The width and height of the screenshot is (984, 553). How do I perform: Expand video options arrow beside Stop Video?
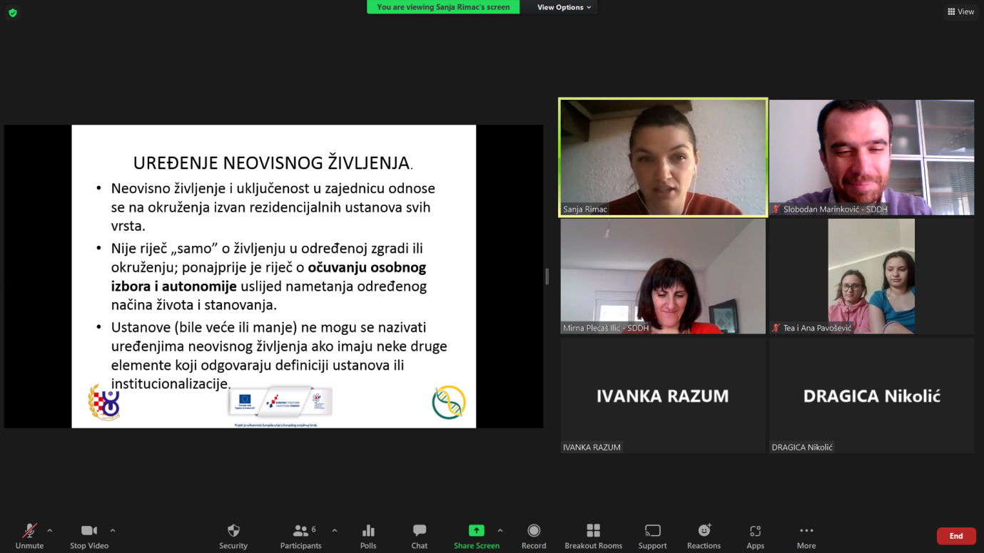tap(113, 530)
